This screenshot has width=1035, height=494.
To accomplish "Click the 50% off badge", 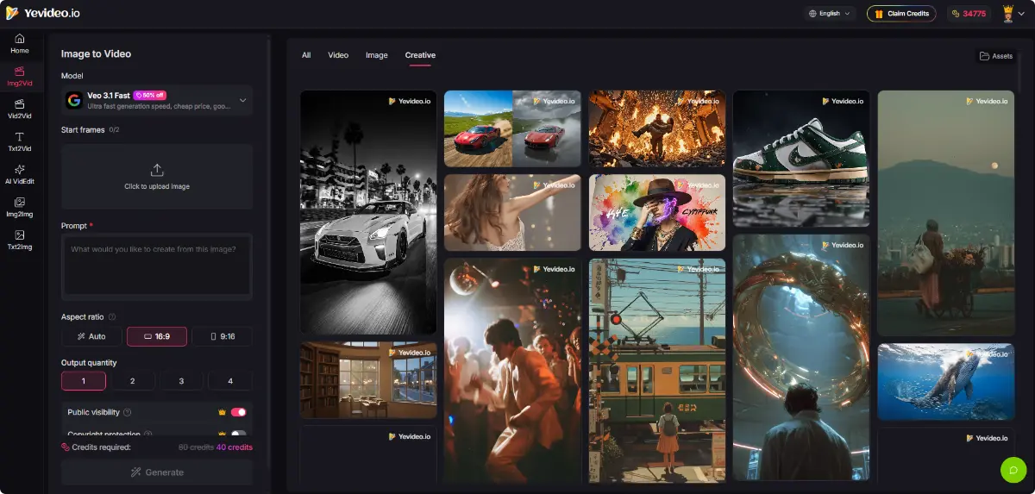I will coord(150,95).
